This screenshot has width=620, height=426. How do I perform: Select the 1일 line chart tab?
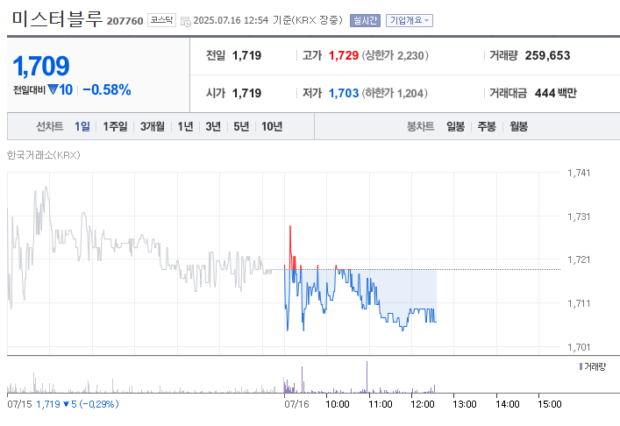(82, 126)
